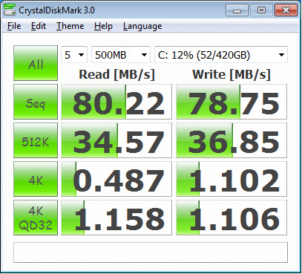Start the 4K QD32 benchmark test

point(36,218)
